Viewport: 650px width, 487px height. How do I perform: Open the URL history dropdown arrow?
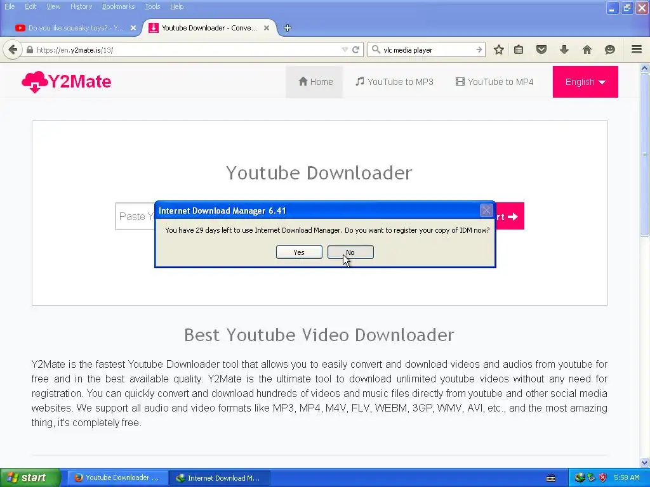pos(345,49)
